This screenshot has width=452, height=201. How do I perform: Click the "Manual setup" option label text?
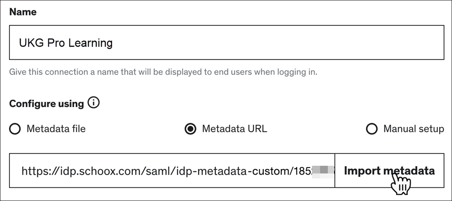413,129
